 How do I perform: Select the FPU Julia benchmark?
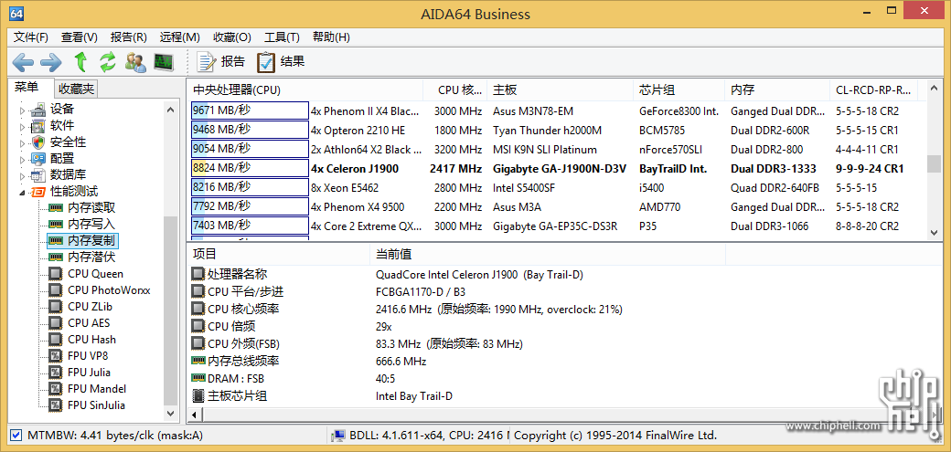[x=90, y=372]
